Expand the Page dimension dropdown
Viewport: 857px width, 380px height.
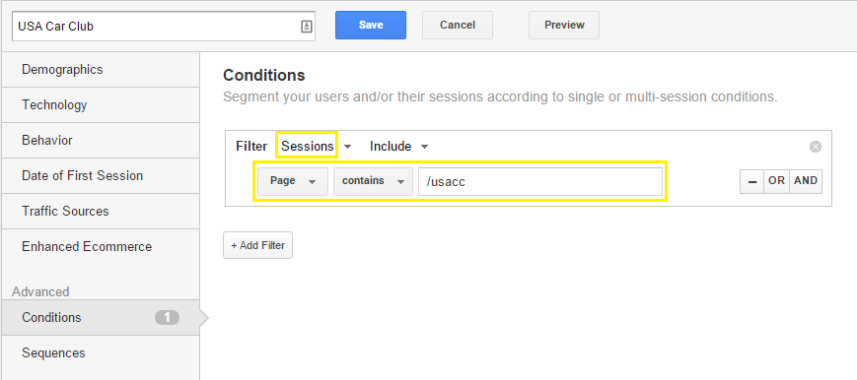293,181
